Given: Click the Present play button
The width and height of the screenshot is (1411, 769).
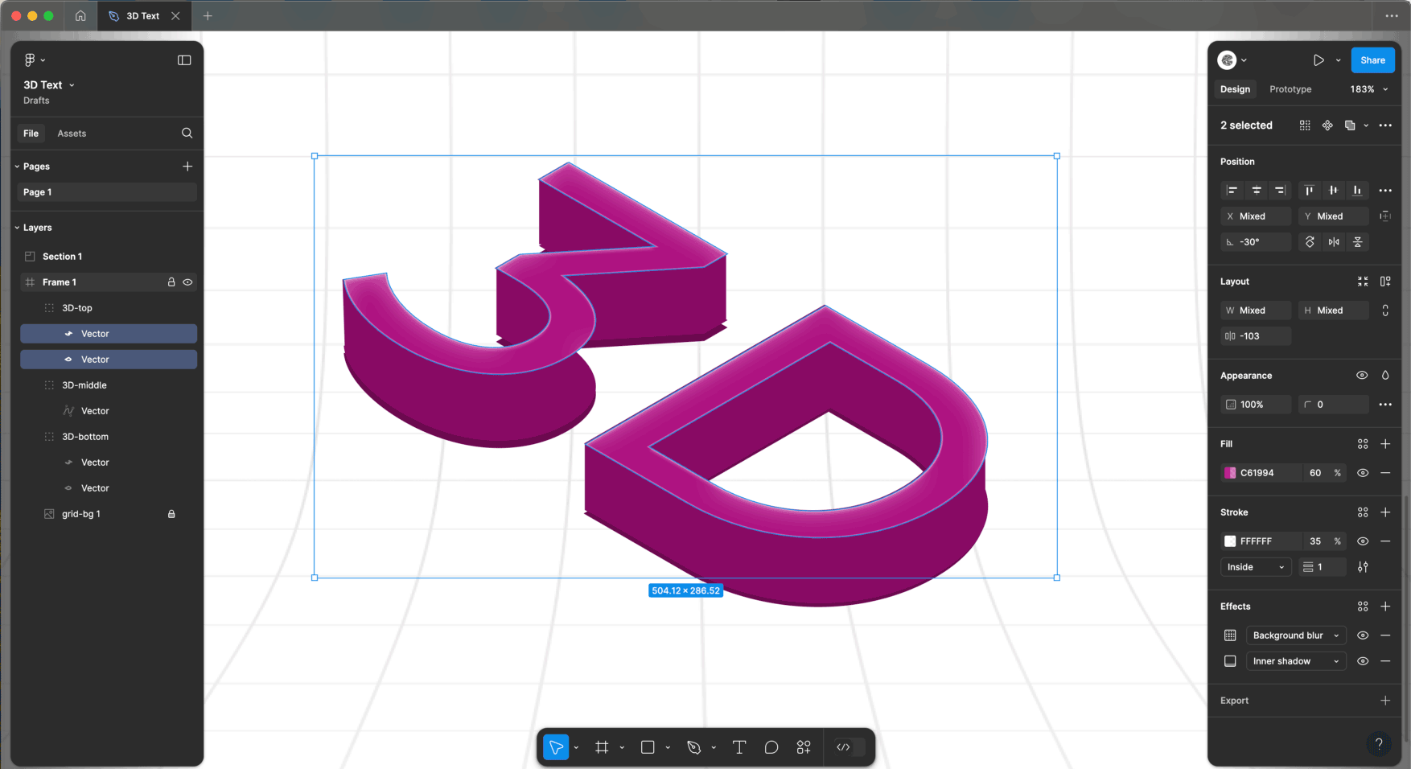Looking at the screenshot, I should tap(1318, 60).
